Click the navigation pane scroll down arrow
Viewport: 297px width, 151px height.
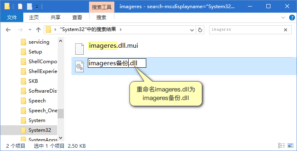(60, 138)
